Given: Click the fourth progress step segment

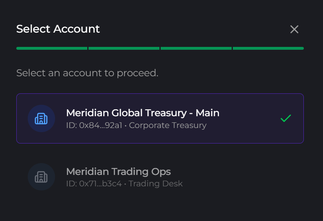Looking at the screenshot, I should coord(268,49).
